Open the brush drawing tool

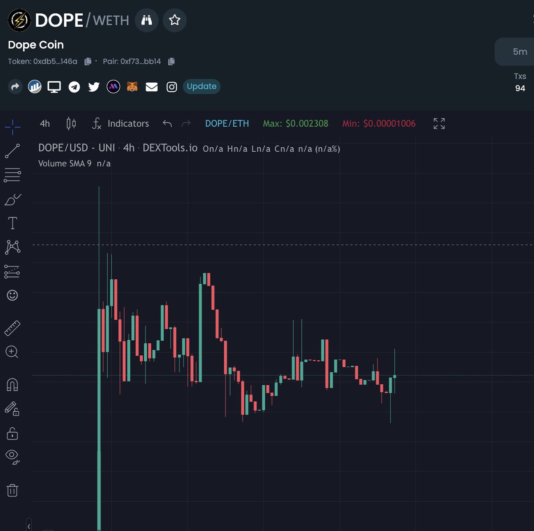[13, 199]
